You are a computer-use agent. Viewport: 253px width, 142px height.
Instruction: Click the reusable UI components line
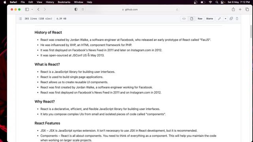tap(74, 82)
